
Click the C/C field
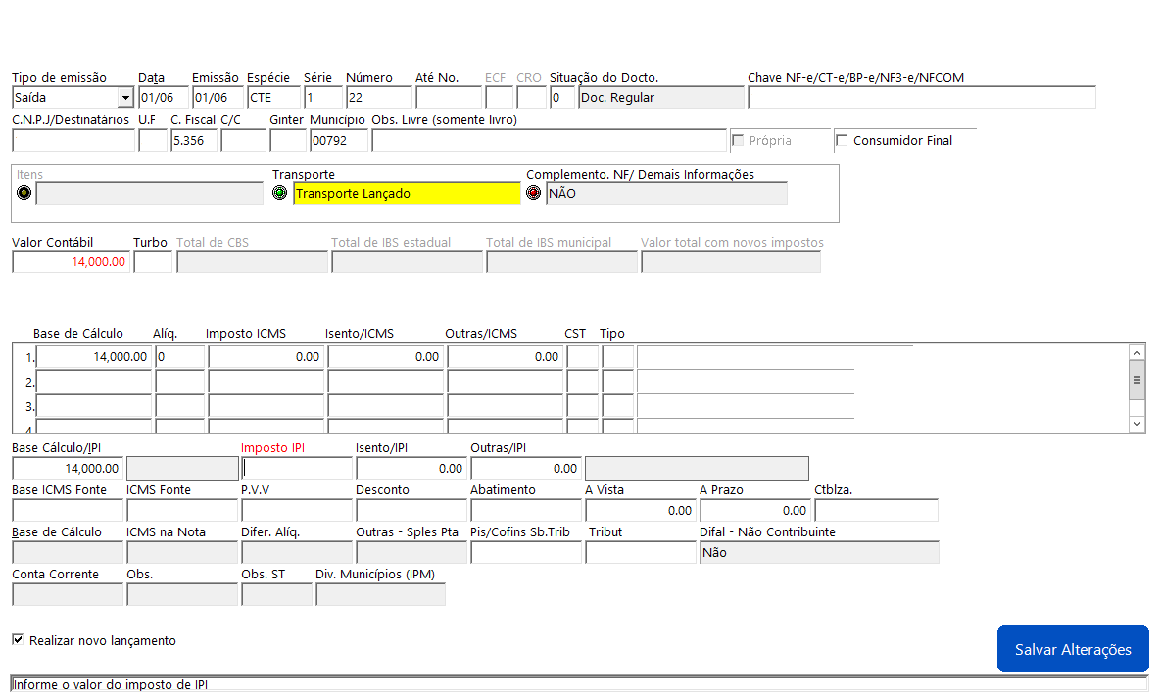coord(244,141)
